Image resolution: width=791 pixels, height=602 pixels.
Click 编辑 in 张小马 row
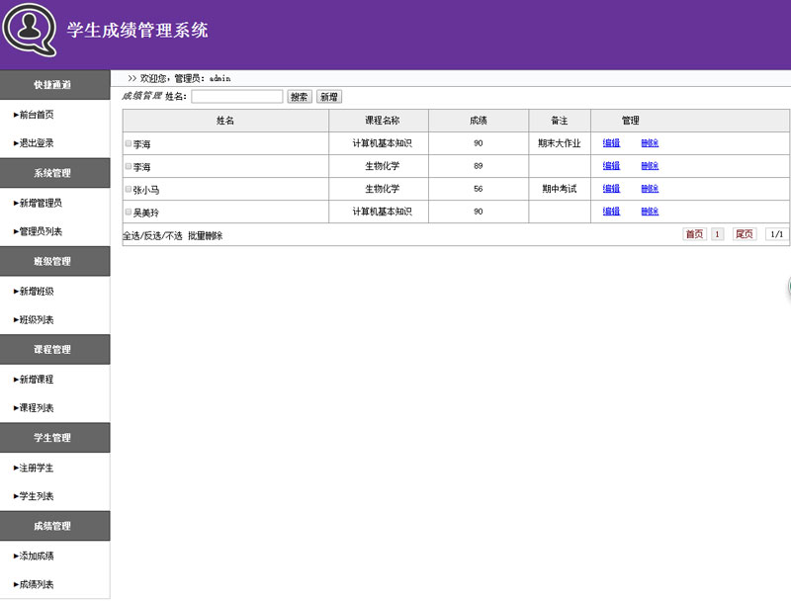coord(611,189)
